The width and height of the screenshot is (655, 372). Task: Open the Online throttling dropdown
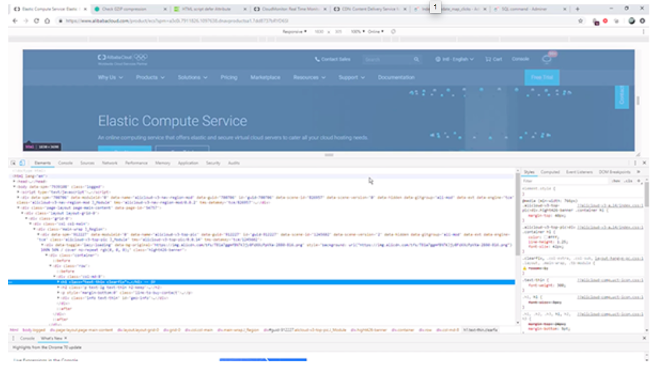pos(377,31)
